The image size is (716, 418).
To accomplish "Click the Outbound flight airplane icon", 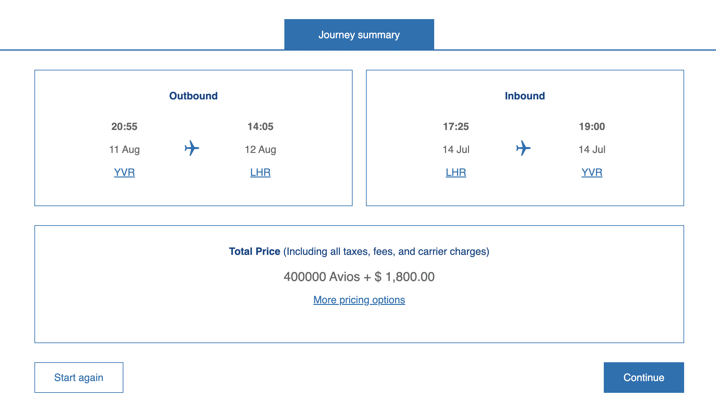I will pyautogui.click(x=192, y=148).
